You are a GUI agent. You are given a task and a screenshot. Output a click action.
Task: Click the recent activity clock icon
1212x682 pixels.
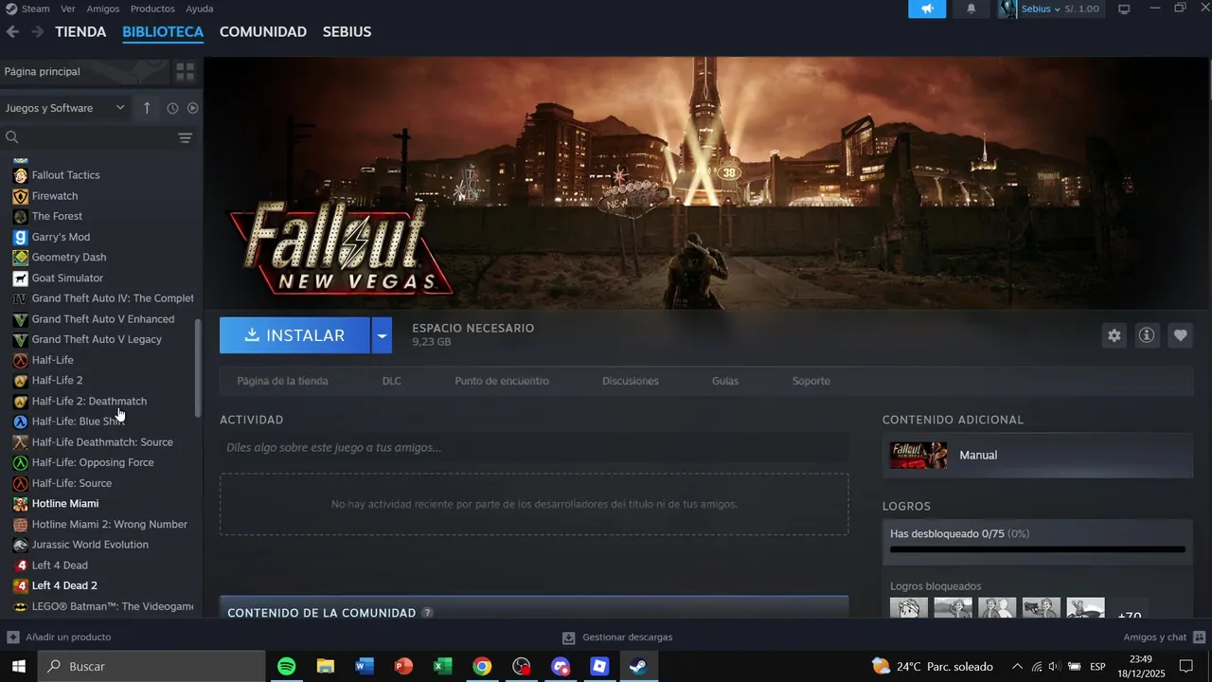[172, 108]
